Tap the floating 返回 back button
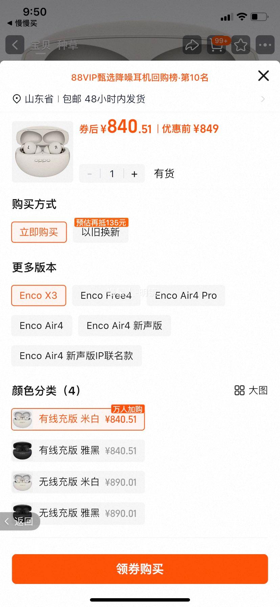 [20, 521]
